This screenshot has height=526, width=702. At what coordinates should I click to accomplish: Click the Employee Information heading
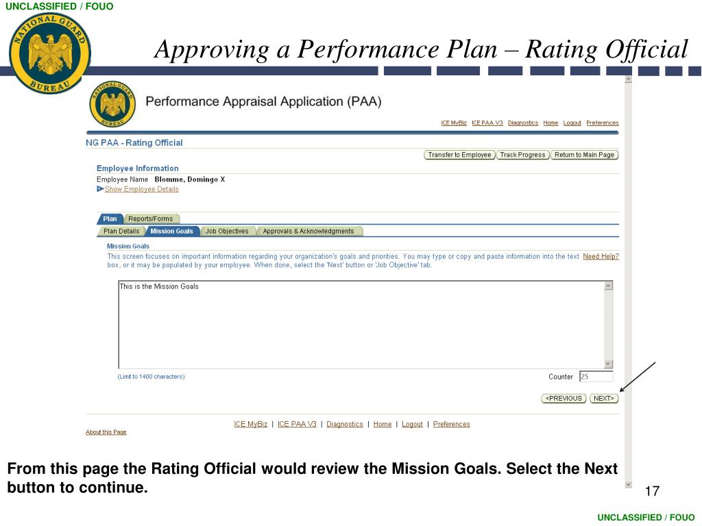coord(137,168)
